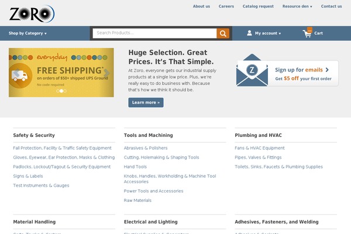The height and width of the screenshot is (234, 351).
Task: Select first carousel dot indicator
Action: (x=58, y=91)
